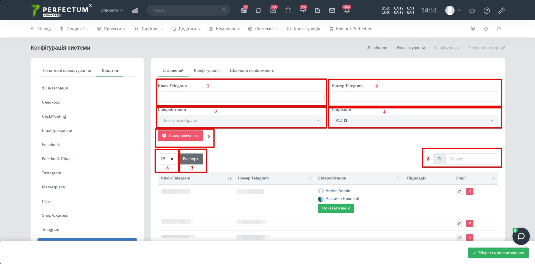This screenshot has width=535, height=264.
Task: Click the wrench settings icon
Action: click(x=501, y=11)
